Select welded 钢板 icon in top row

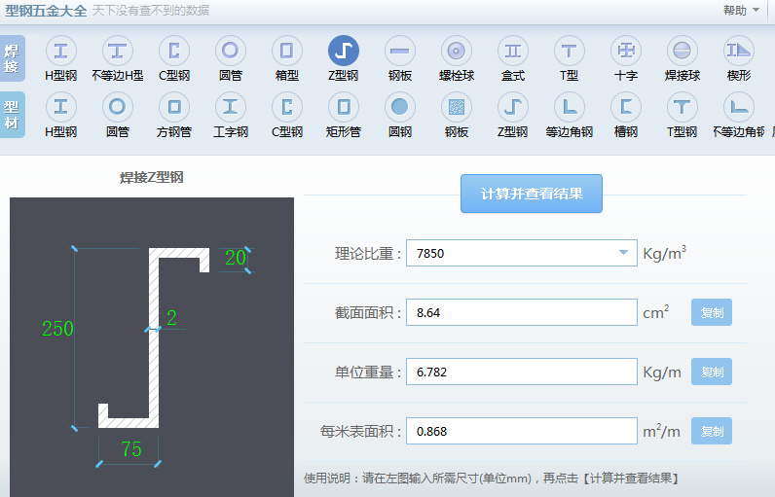coord(400,51)
